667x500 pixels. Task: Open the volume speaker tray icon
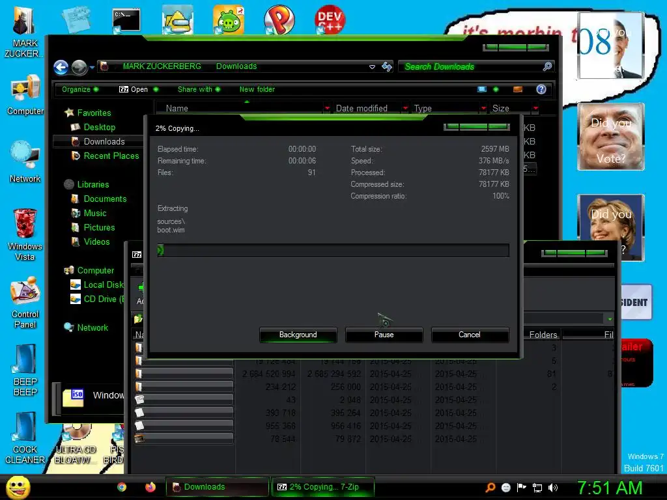coord(553,488)
